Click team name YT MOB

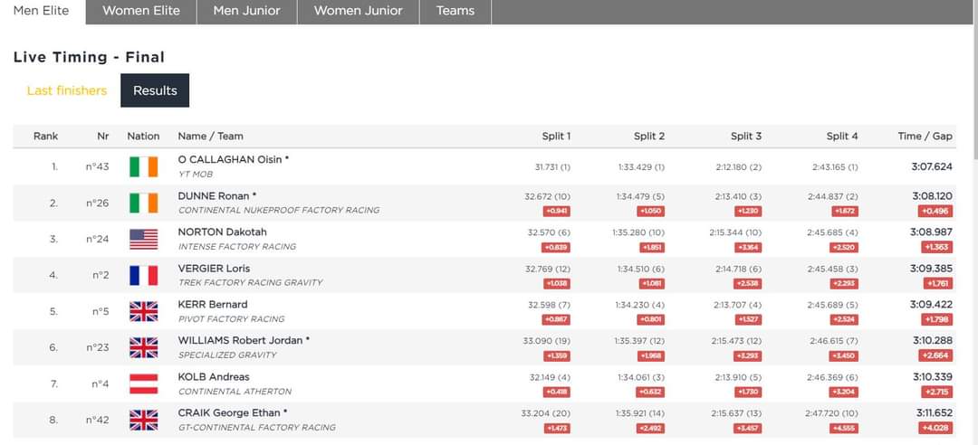tap(196, 175)
